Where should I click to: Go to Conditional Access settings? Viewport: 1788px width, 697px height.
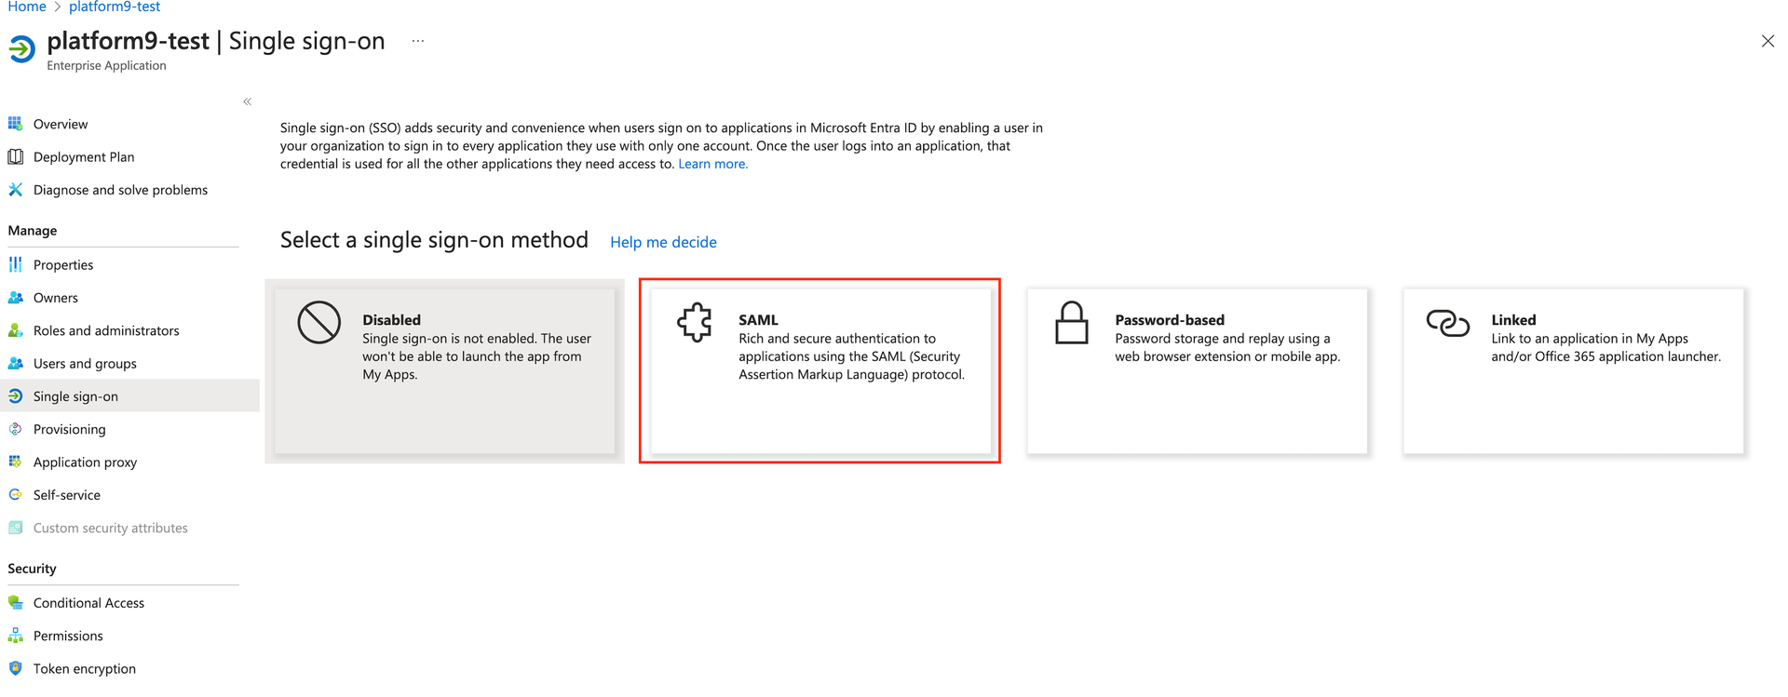[88, 603]
